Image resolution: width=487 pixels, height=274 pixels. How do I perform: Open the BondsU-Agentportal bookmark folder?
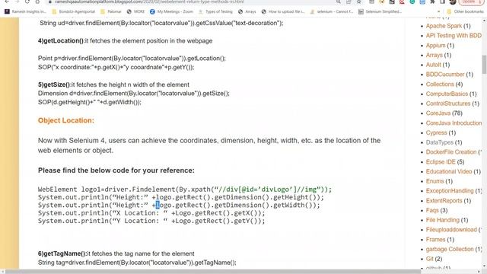[74, 12]
